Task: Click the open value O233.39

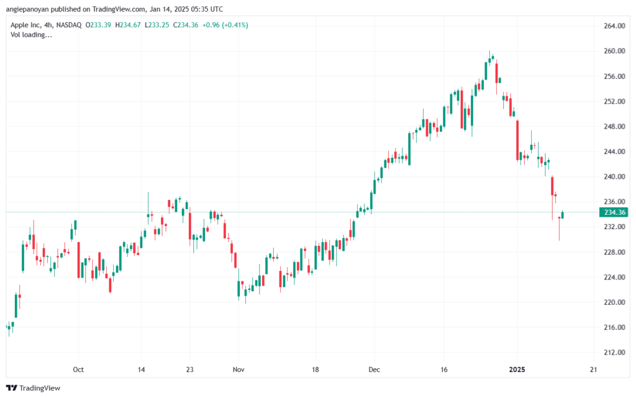Action: tap(98, 25)
